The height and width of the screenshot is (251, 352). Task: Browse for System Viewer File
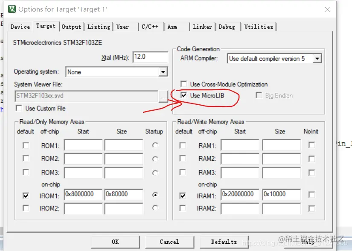point(163,97)
